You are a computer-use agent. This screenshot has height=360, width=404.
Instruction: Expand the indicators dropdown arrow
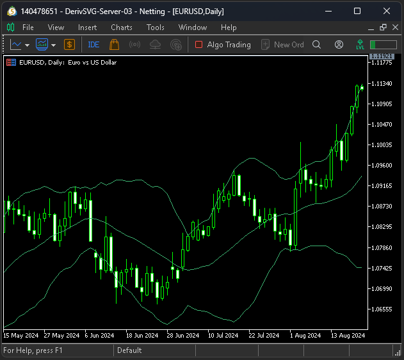coord(53,45)
